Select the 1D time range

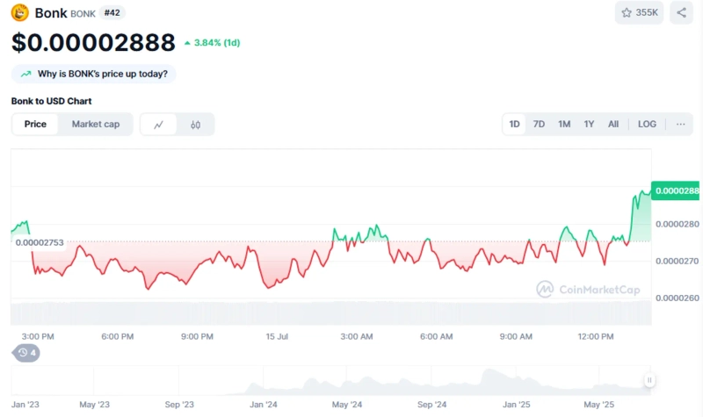514,124
